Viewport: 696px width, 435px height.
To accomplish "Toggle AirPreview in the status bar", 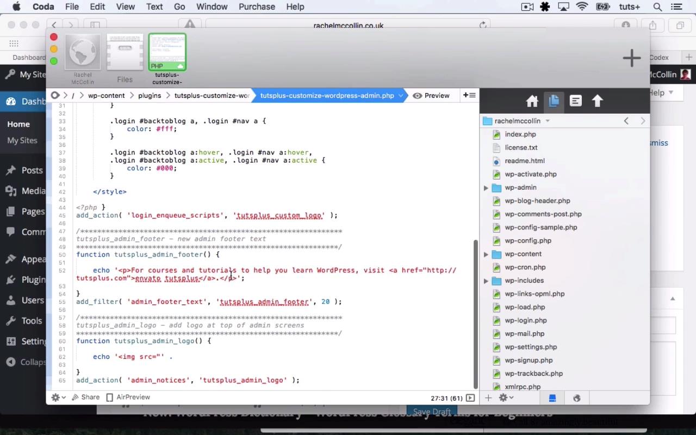I will [128, 397].
